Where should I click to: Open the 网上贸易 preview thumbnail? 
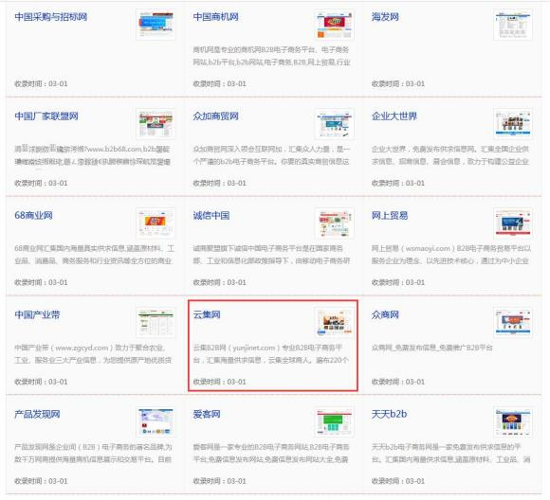click(x=513, y=223)
